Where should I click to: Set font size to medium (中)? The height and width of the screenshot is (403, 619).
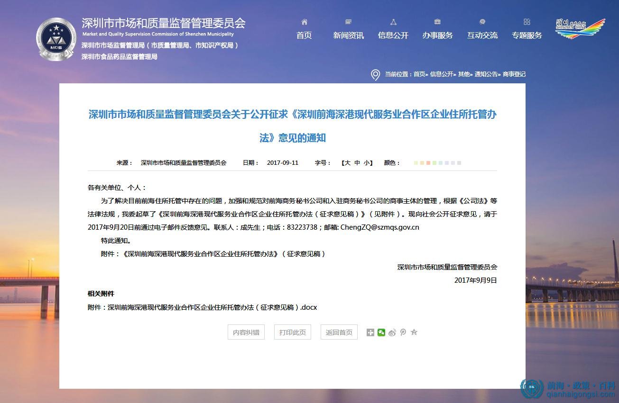click(x=357, y=163)
